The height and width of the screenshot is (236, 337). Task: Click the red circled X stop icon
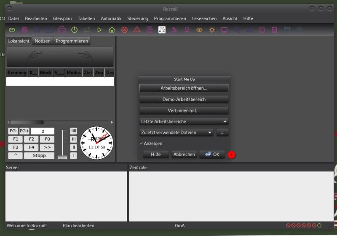point(124,30)
